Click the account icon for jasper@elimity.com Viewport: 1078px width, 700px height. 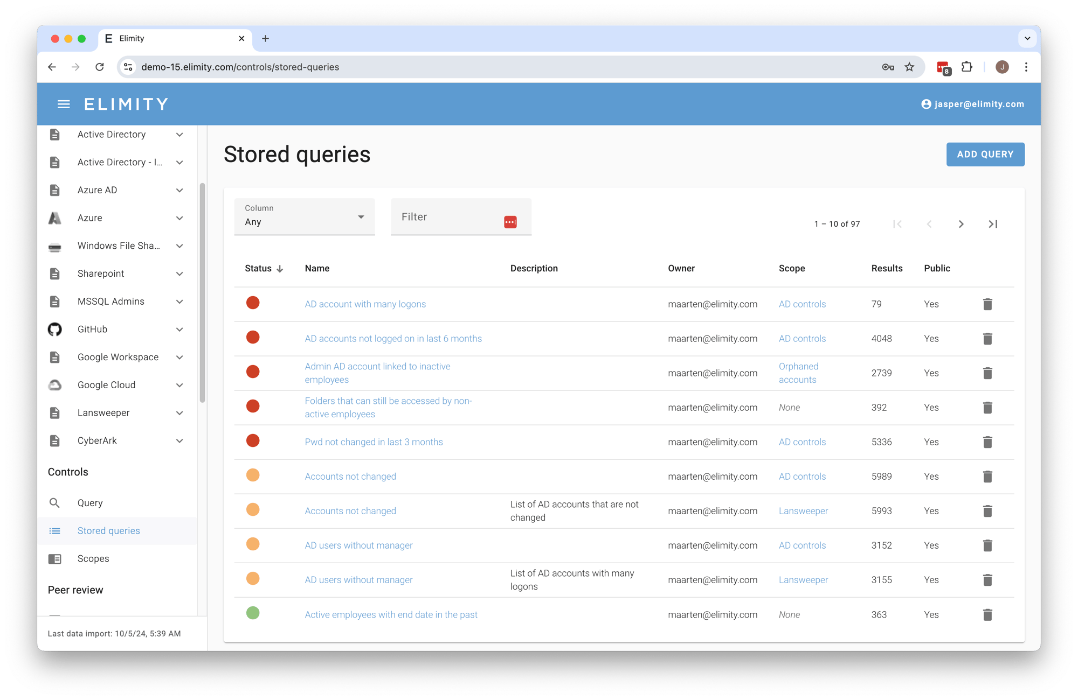click(925, 104)
